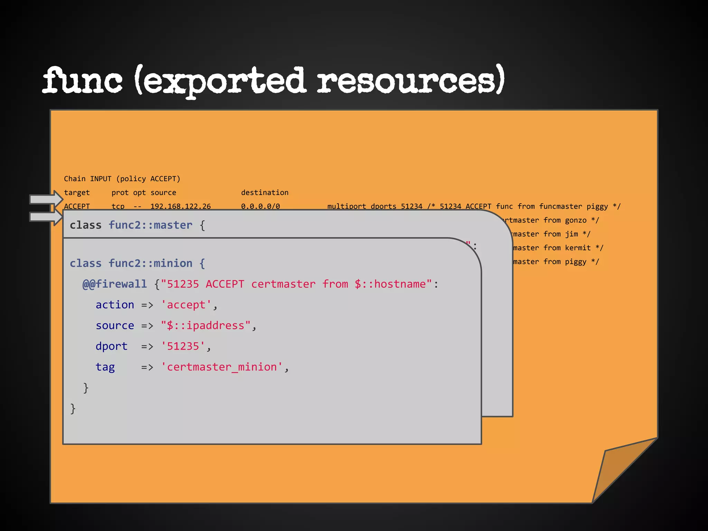Click the 'class func2::minion {' line
The width and height of the screenshot is (708, 531).
click(x=138, y=263)
